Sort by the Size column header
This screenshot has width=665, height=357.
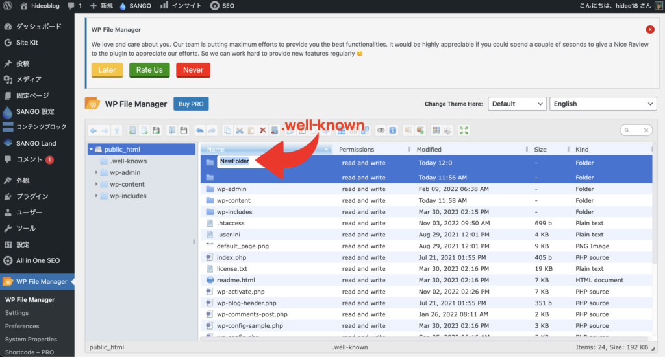point(548,149)
